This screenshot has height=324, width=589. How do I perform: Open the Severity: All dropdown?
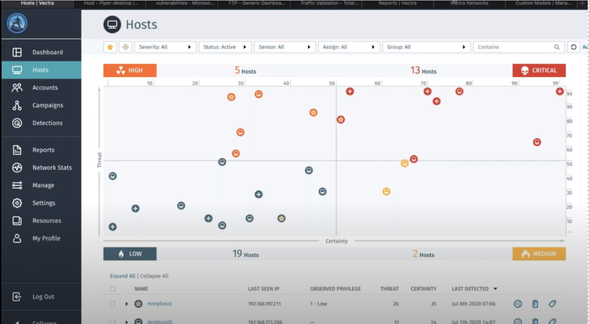point(165,47)
